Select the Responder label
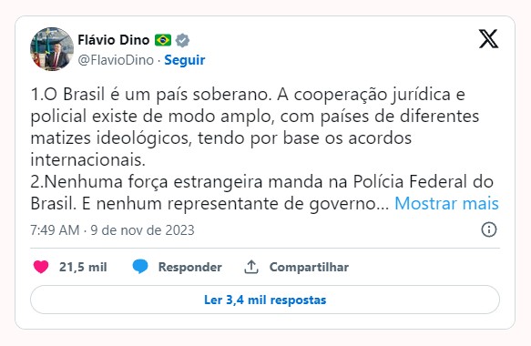The width and height of the screenshot is (531, 346). click(190, 267)
